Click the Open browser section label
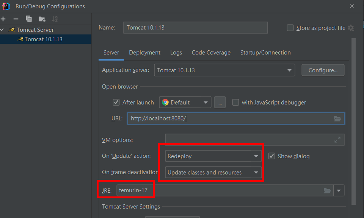This screenshot has width=364, height=218. pos(120,87)
